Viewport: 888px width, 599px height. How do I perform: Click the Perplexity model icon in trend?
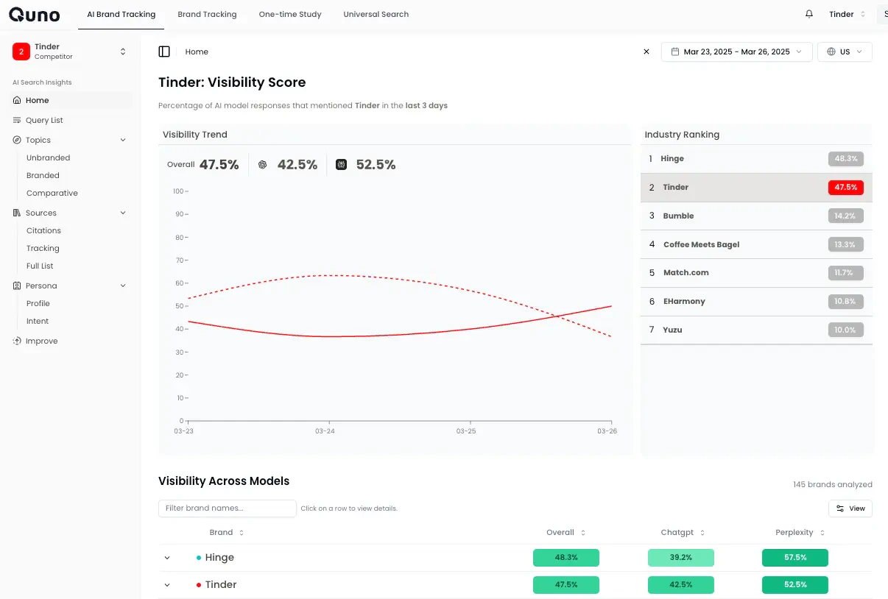point(341,165)
